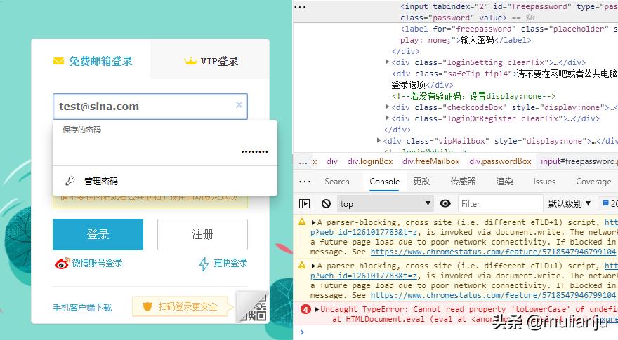Expand the loginOrRegister clearfix div
The image size is (618, 340).
coord(388,118)
